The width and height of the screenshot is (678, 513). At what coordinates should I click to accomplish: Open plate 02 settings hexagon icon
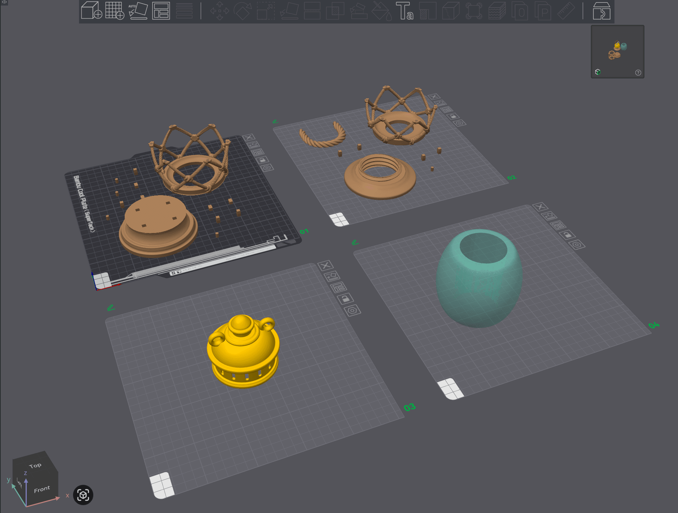click(459, 123)
